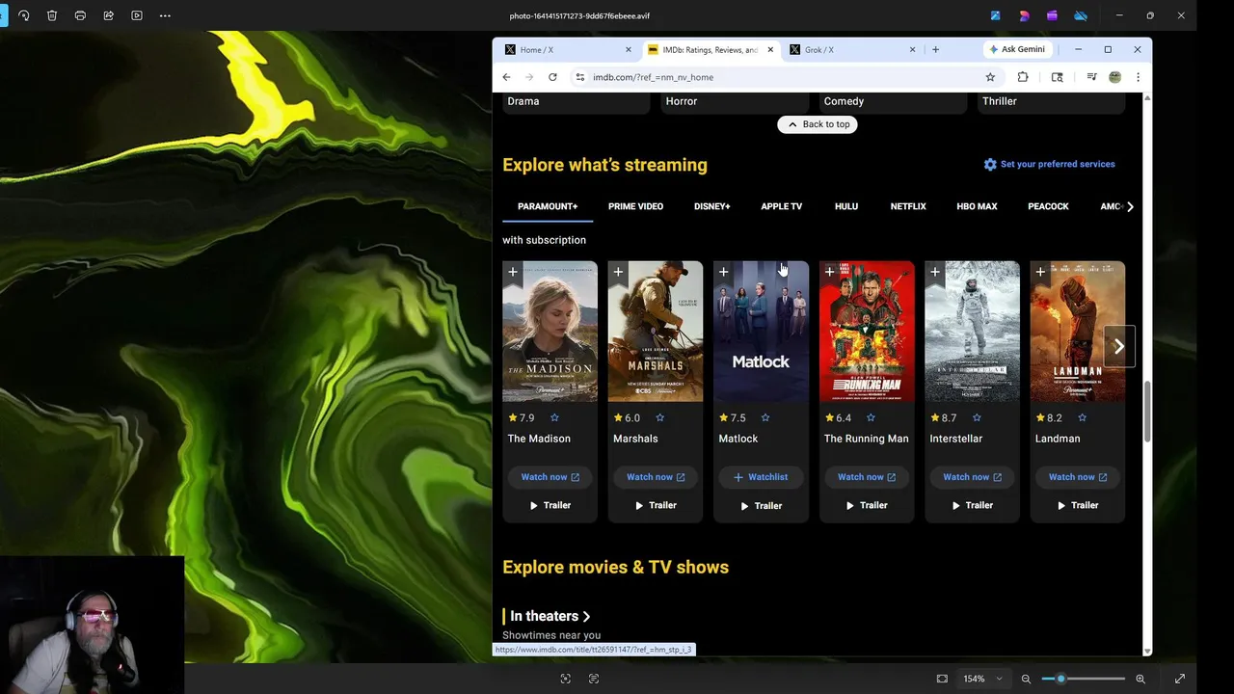Screen dimensions: 1234x694
Task: Open Clipchamp icon in Photos title bar
Action: coord(1052,15)
